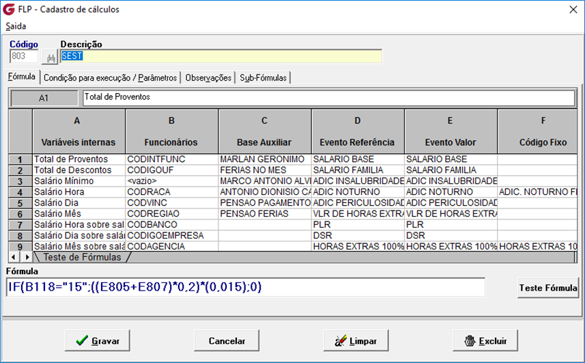Click cell Total de Descontos
This screenshot has height=363, width=585.
[x=79, y=170]
